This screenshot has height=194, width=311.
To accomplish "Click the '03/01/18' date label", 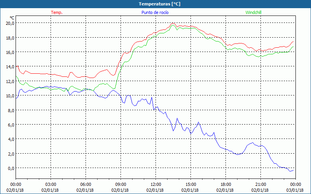I will pos(295,190).
